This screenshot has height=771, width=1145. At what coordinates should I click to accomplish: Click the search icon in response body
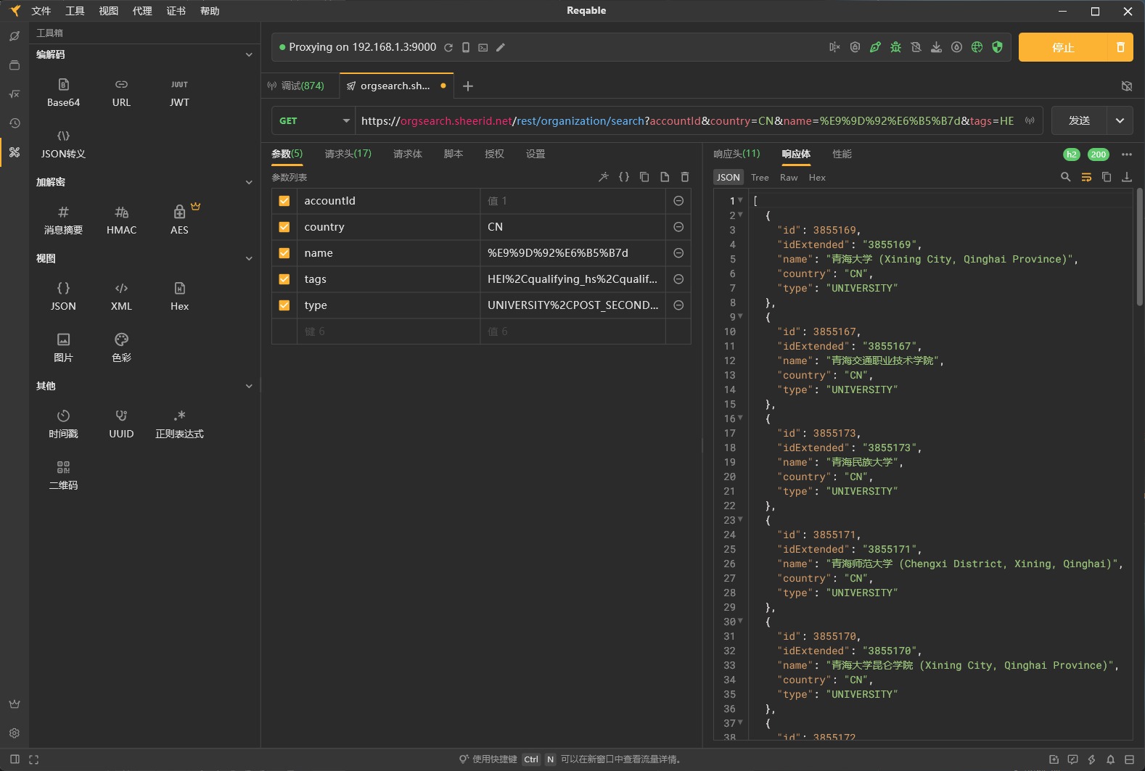1065,177
